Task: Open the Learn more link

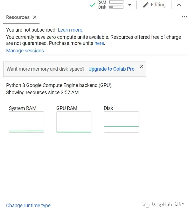Action: click(x=70, y=30)
